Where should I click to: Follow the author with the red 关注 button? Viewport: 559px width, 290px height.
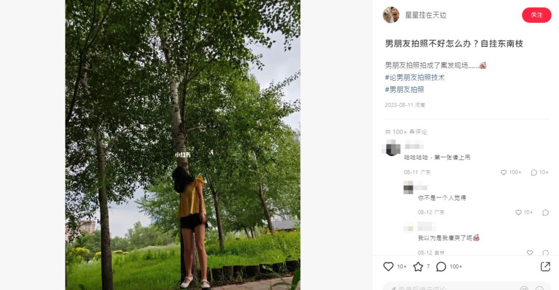[x=537, y=15]
